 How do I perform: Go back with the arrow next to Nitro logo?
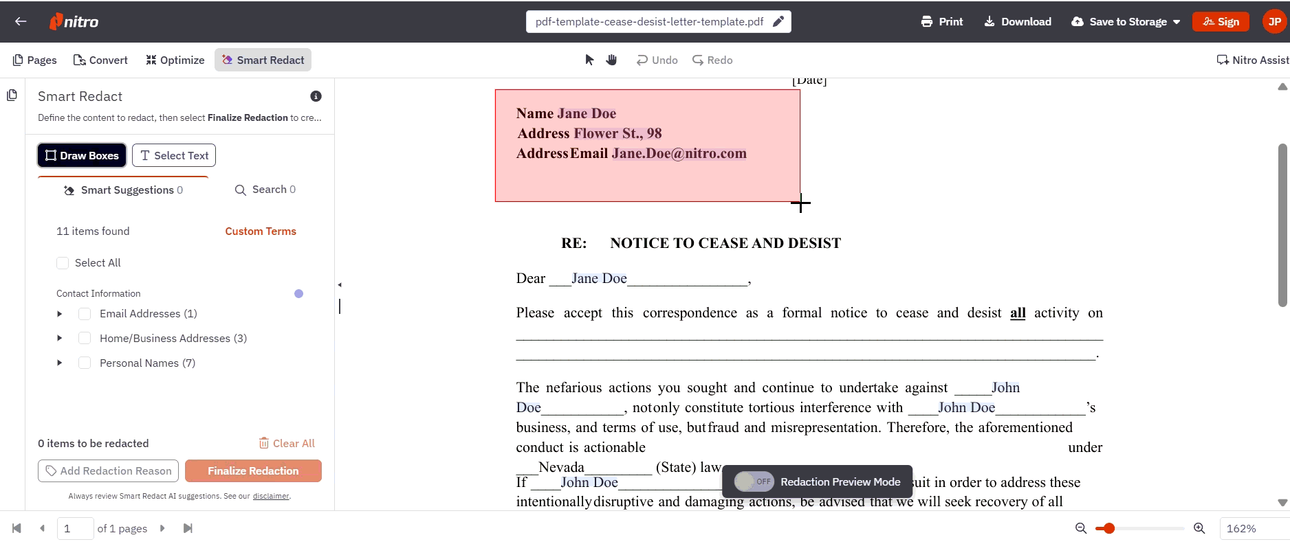point(21,21)
